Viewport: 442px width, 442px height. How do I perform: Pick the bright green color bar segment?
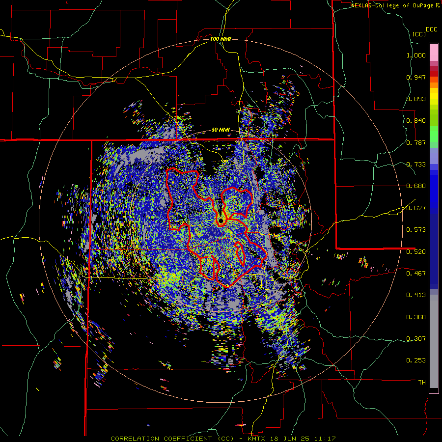point(434,134)
